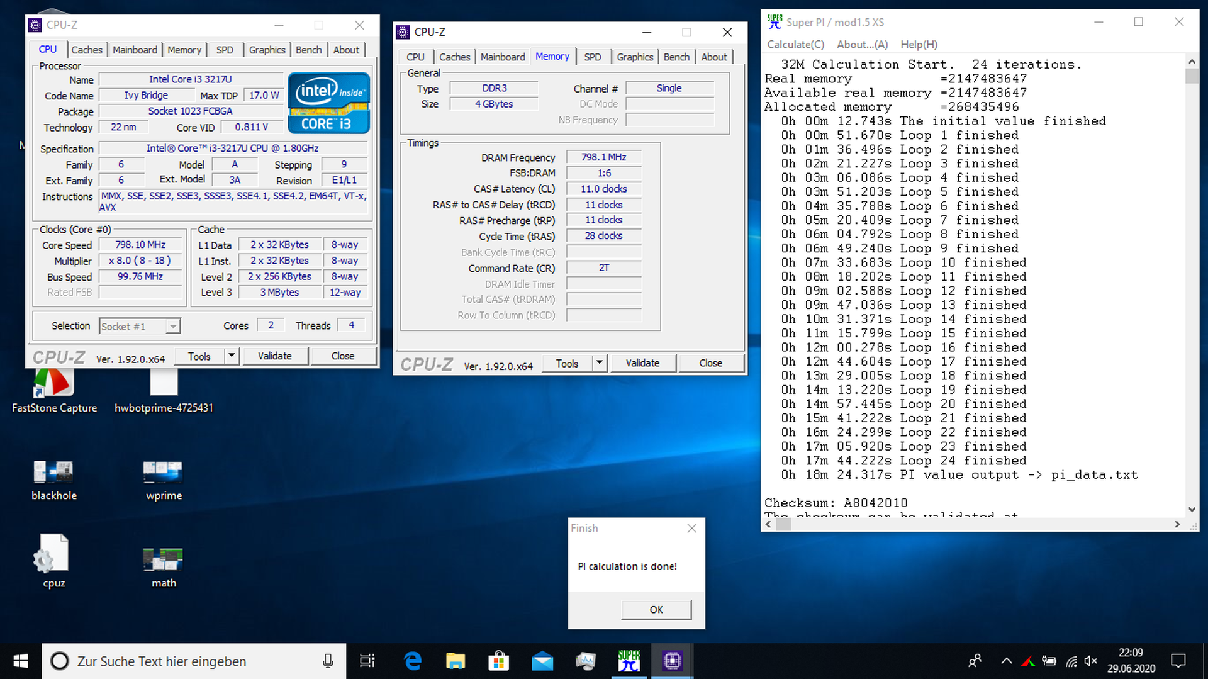Click OK in the Finish dialog
The image size is (1208, 679).
coord(656,609)
